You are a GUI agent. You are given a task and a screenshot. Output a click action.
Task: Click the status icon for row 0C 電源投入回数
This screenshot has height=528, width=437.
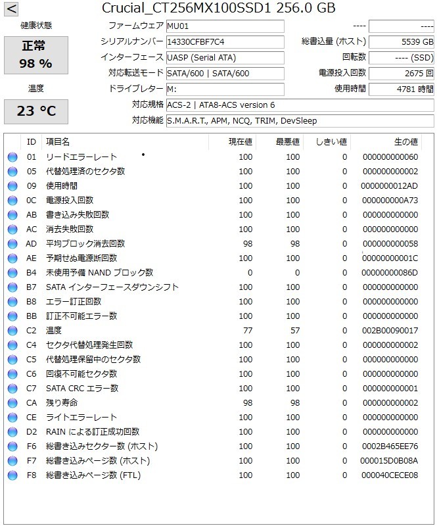(12, 201)
